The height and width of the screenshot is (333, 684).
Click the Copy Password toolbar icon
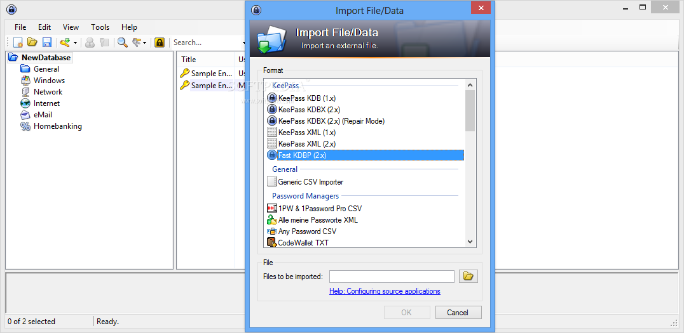104,42
